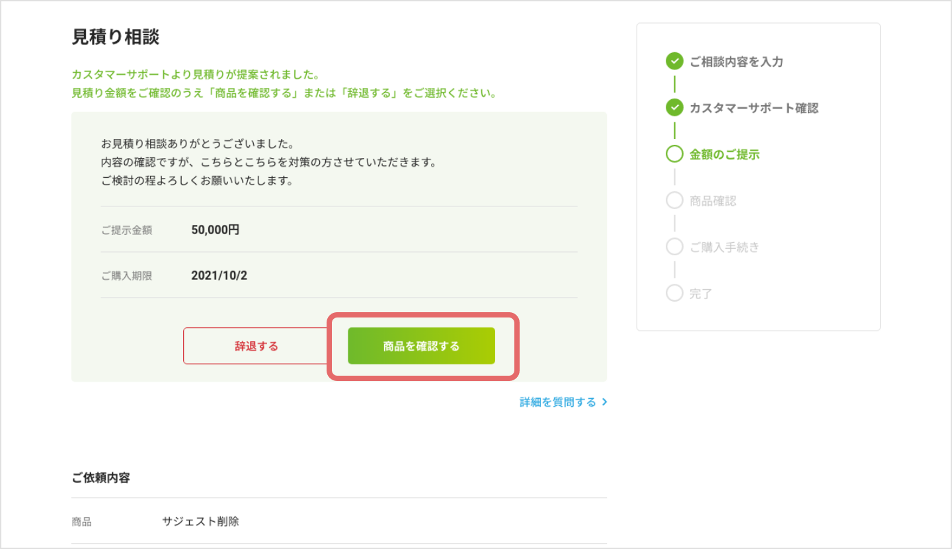Select the active 金額のご提示 step circle
952x549 pixels.
click(x=674, y=154)
